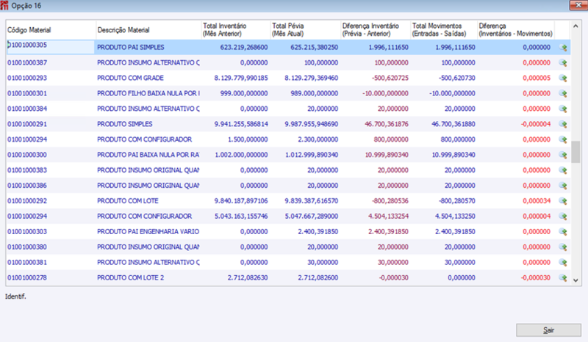Click Total Inventário (Mês Anterior) header
Viewport: 588px width, 342px height.
point(235,30)
